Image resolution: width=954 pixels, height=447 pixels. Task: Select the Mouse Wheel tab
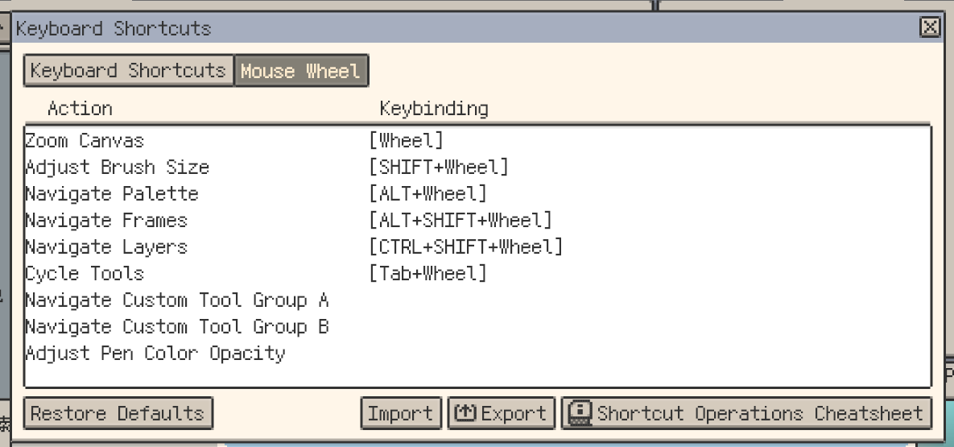click(x=300, y=71)
